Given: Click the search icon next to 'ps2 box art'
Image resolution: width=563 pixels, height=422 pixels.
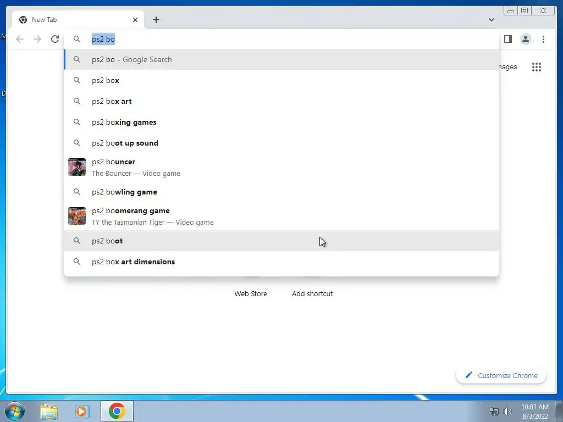Looking at the screenshot, I should (77, 101).
